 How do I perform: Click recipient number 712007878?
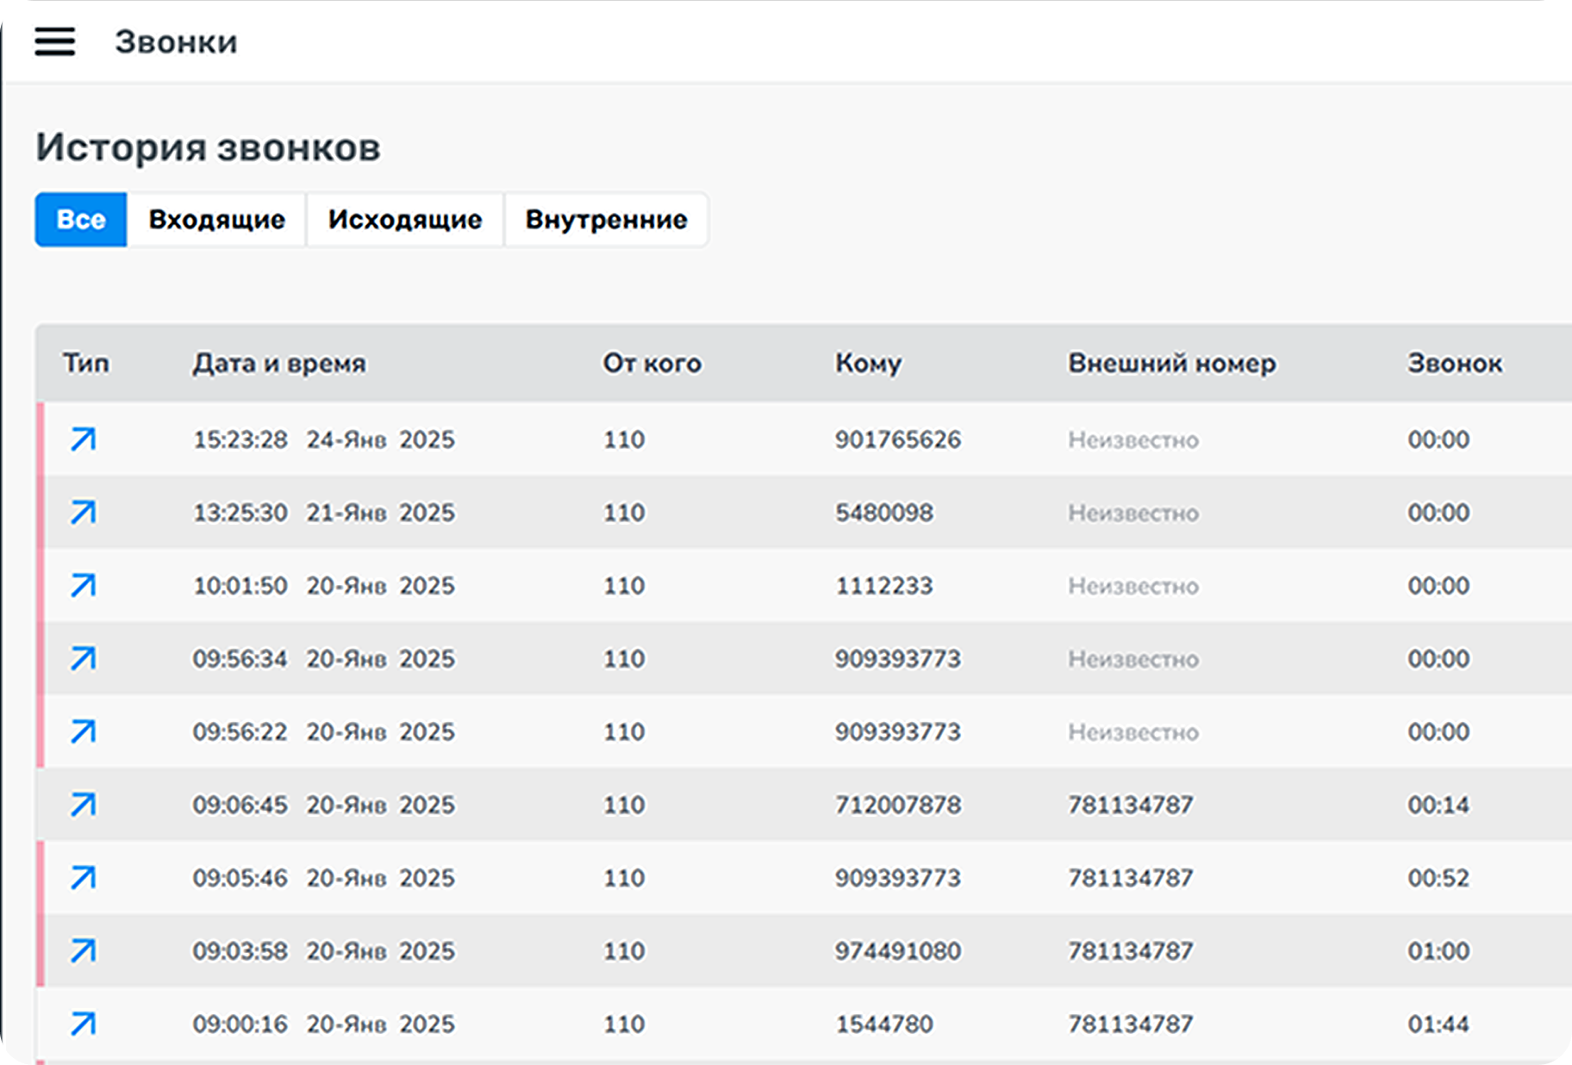click(897, 805)
